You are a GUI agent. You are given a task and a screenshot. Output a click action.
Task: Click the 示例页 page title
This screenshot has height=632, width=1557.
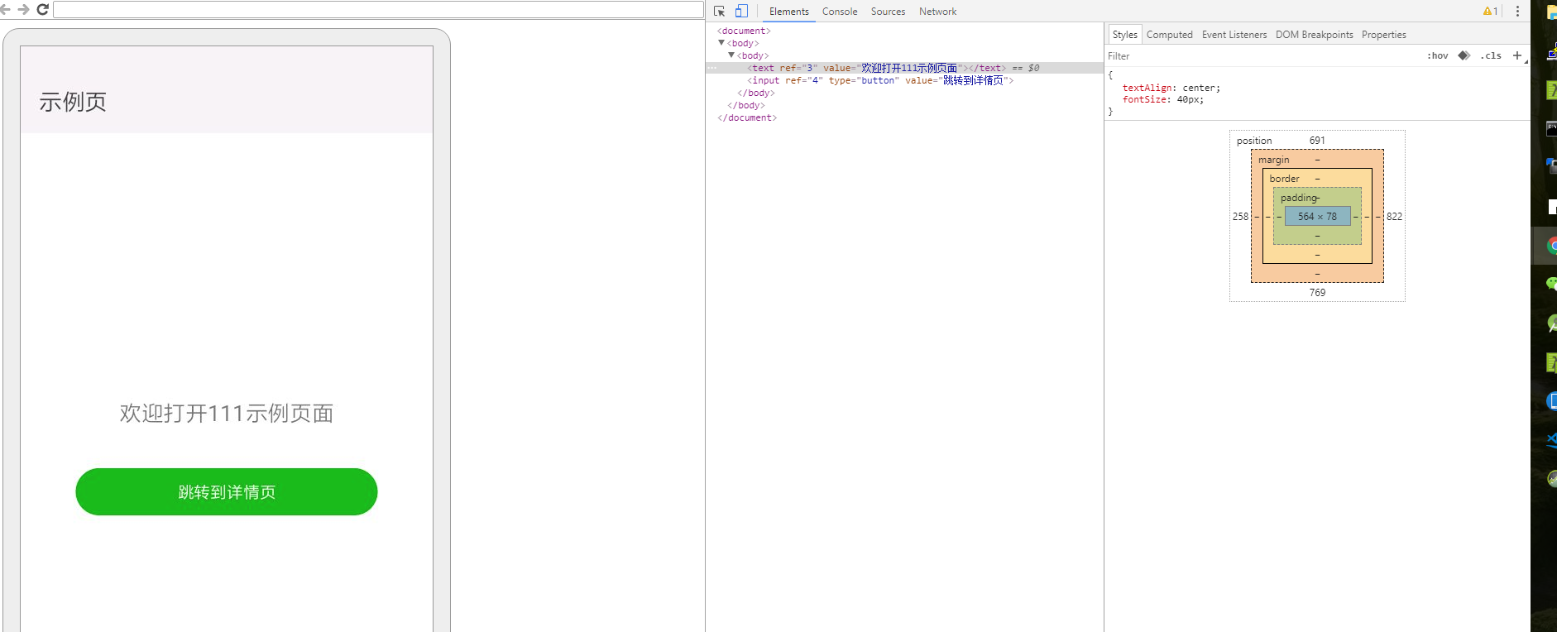coord(73,102)
